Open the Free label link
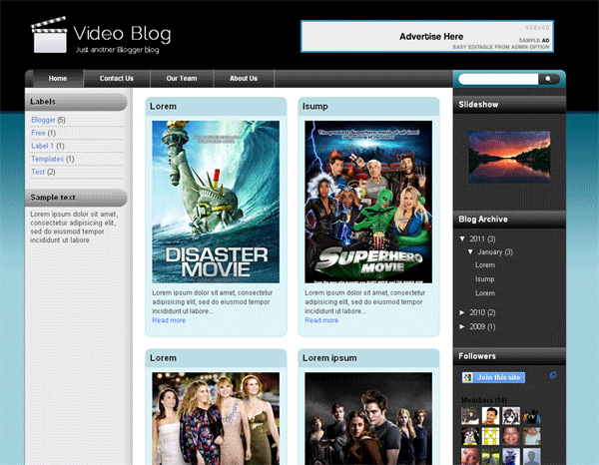This screenshot has height=465, width=599. click(x=38, y=133)
